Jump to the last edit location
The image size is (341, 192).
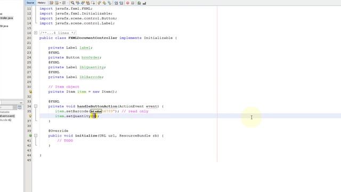point(51,3)
